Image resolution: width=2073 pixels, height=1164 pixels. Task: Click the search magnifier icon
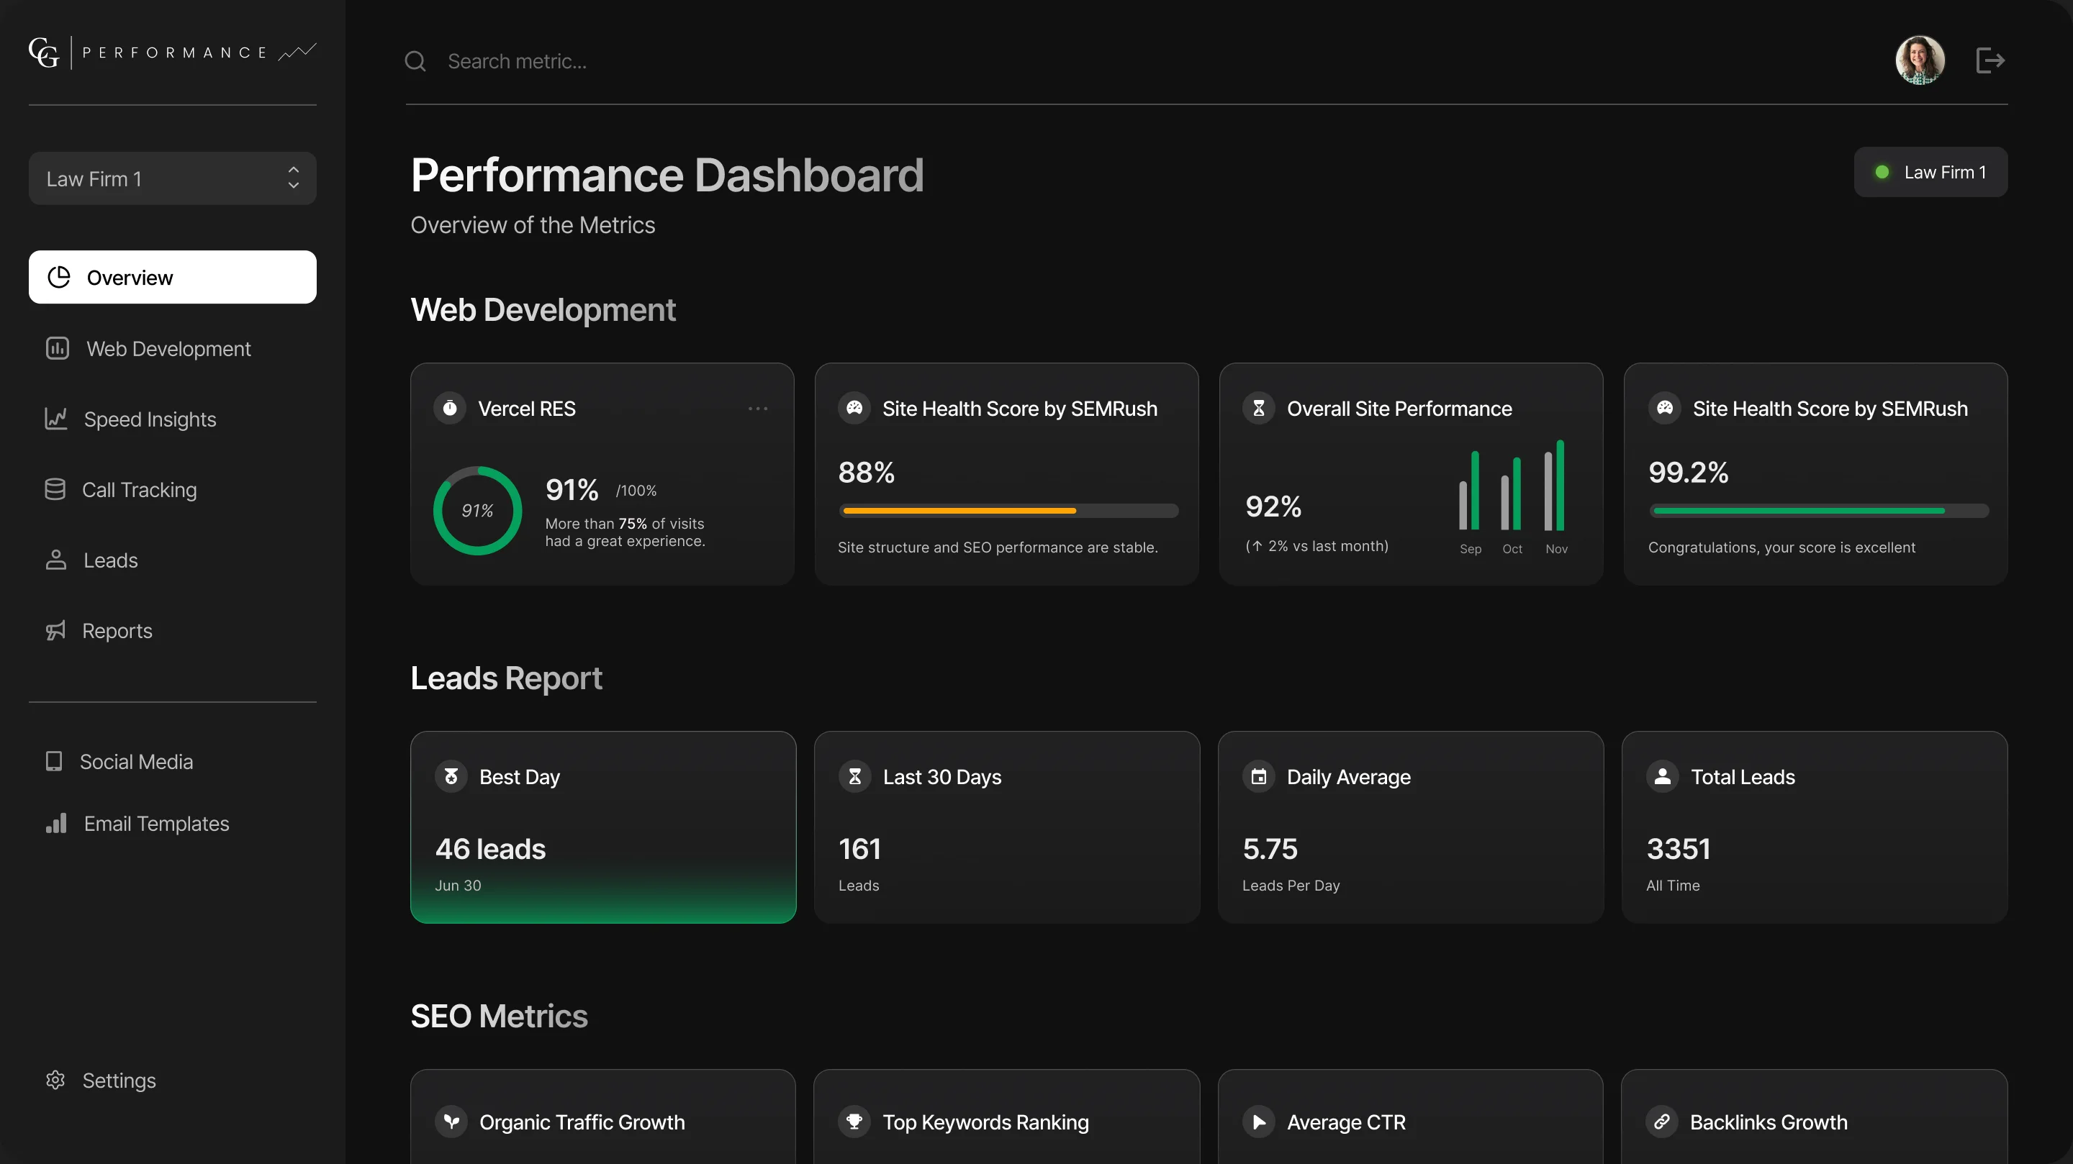click(415, 61)
